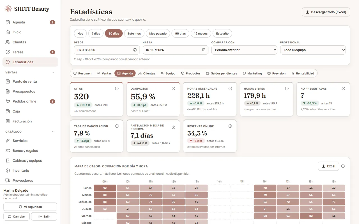Click info icon on Horas reservadas card
The width and height of the screenshot is (359, 224).
click(x=230, y=88)
